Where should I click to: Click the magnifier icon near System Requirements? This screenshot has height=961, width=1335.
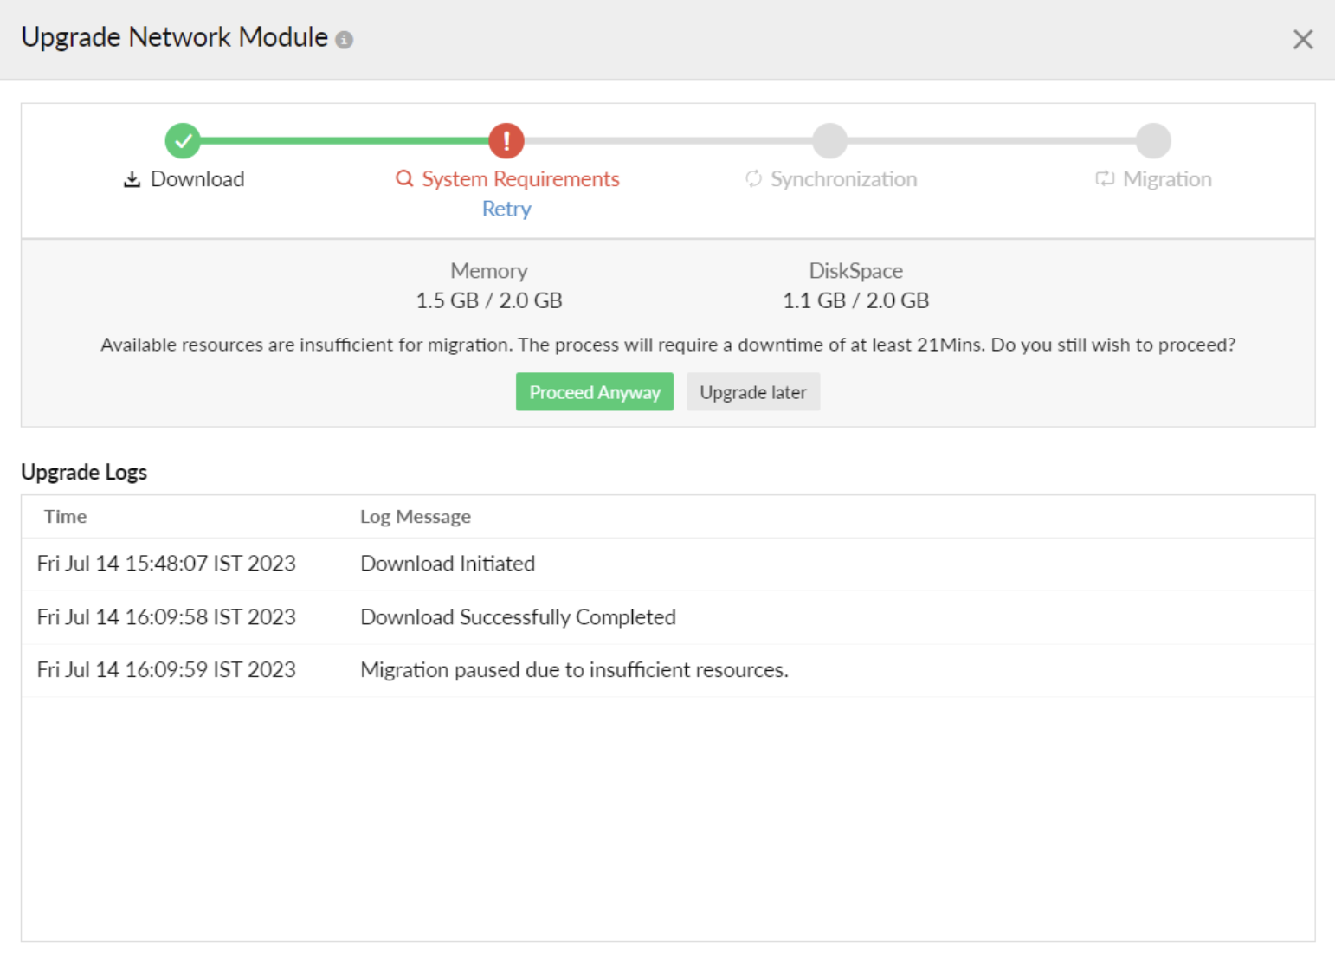pos(404,179)
